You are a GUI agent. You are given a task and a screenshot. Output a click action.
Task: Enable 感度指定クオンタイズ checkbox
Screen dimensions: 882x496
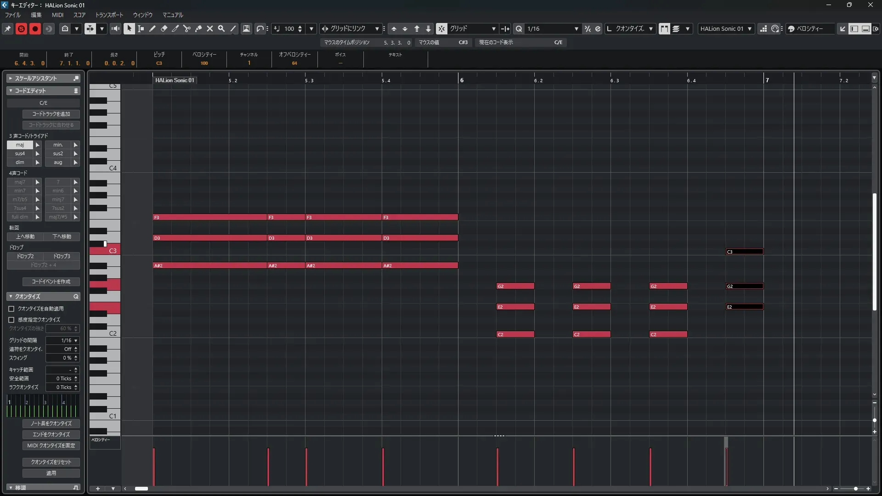(11, 320)
